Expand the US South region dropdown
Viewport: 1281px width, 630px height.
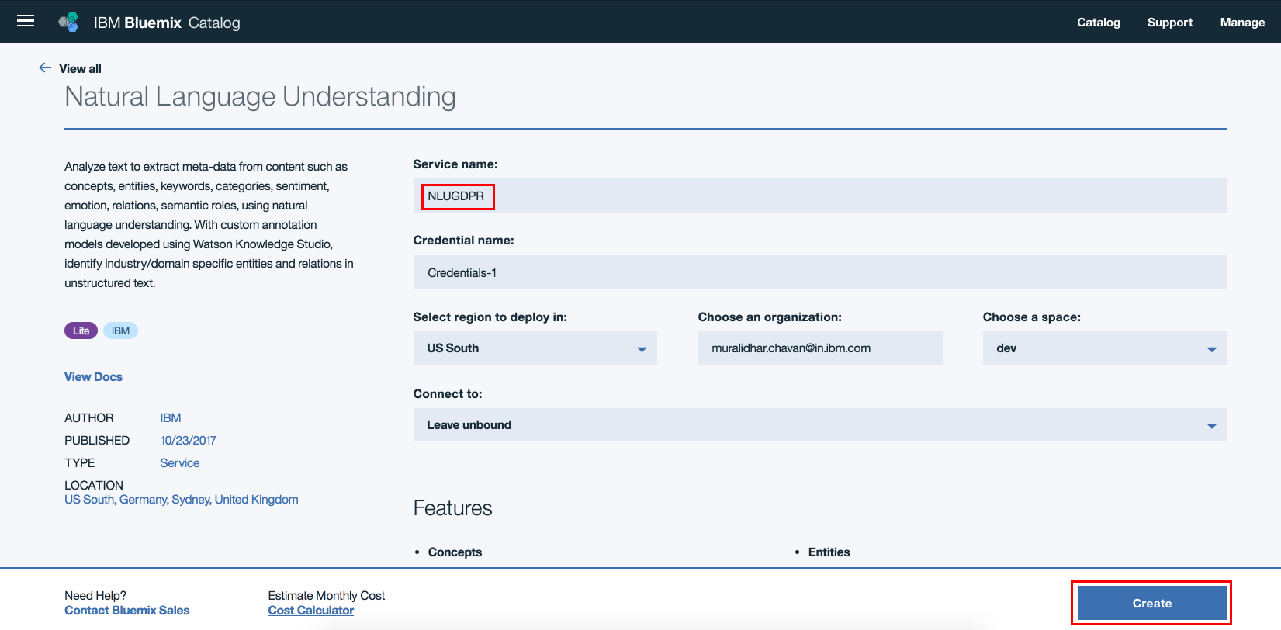(535, 348)
